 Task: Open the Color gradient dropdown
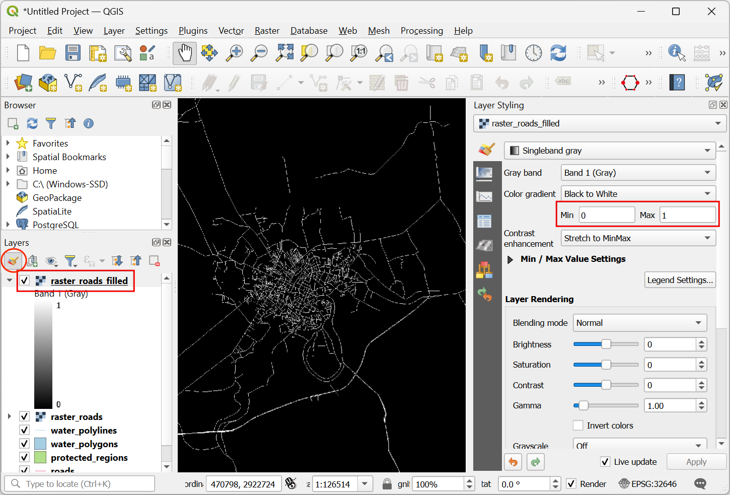point(638,194)
